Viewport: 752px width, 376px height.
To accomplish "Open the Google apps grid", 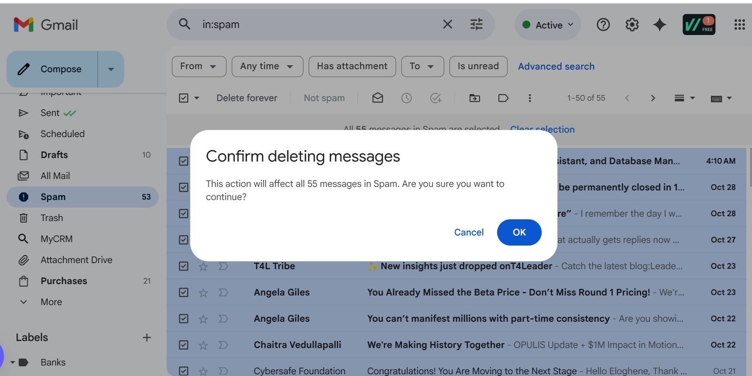I will [739, 25].
